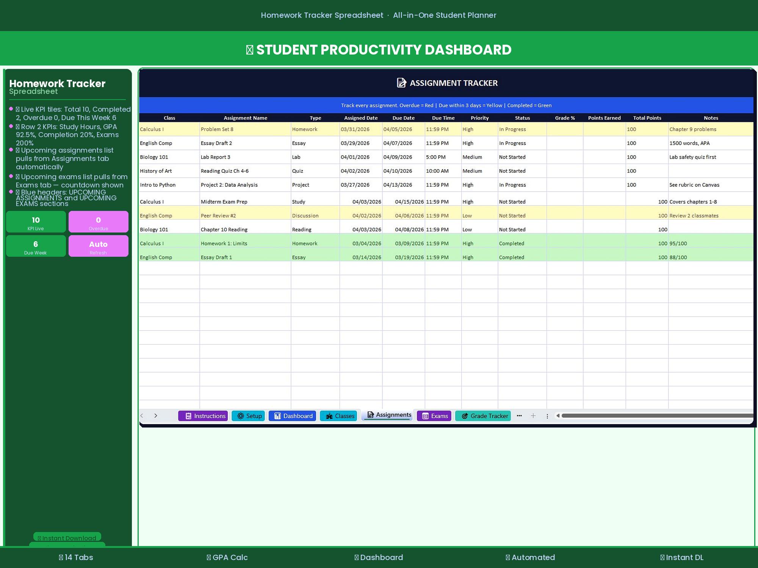Open the Exams sheet tab
The image size is (758, 568).
point(434,416)
